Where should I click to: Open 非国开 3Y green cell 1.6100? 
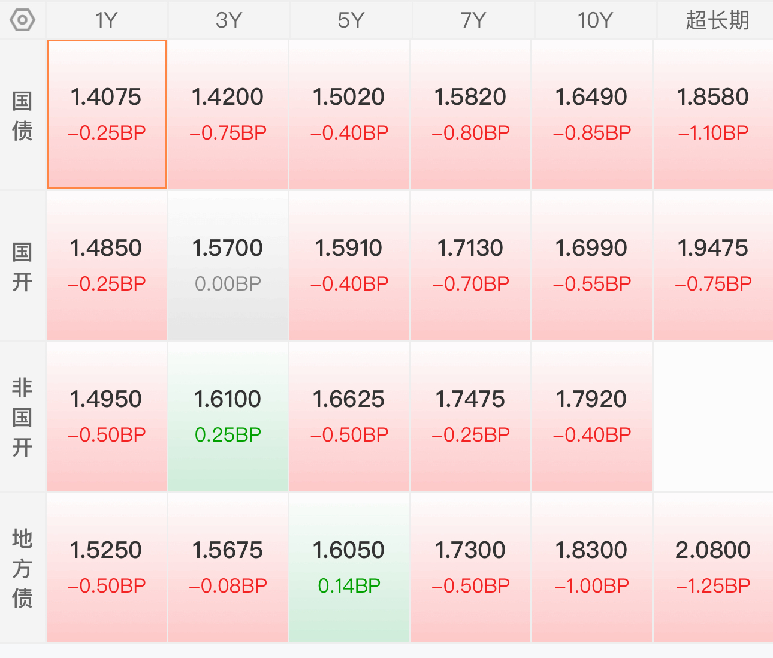[228, 416]
